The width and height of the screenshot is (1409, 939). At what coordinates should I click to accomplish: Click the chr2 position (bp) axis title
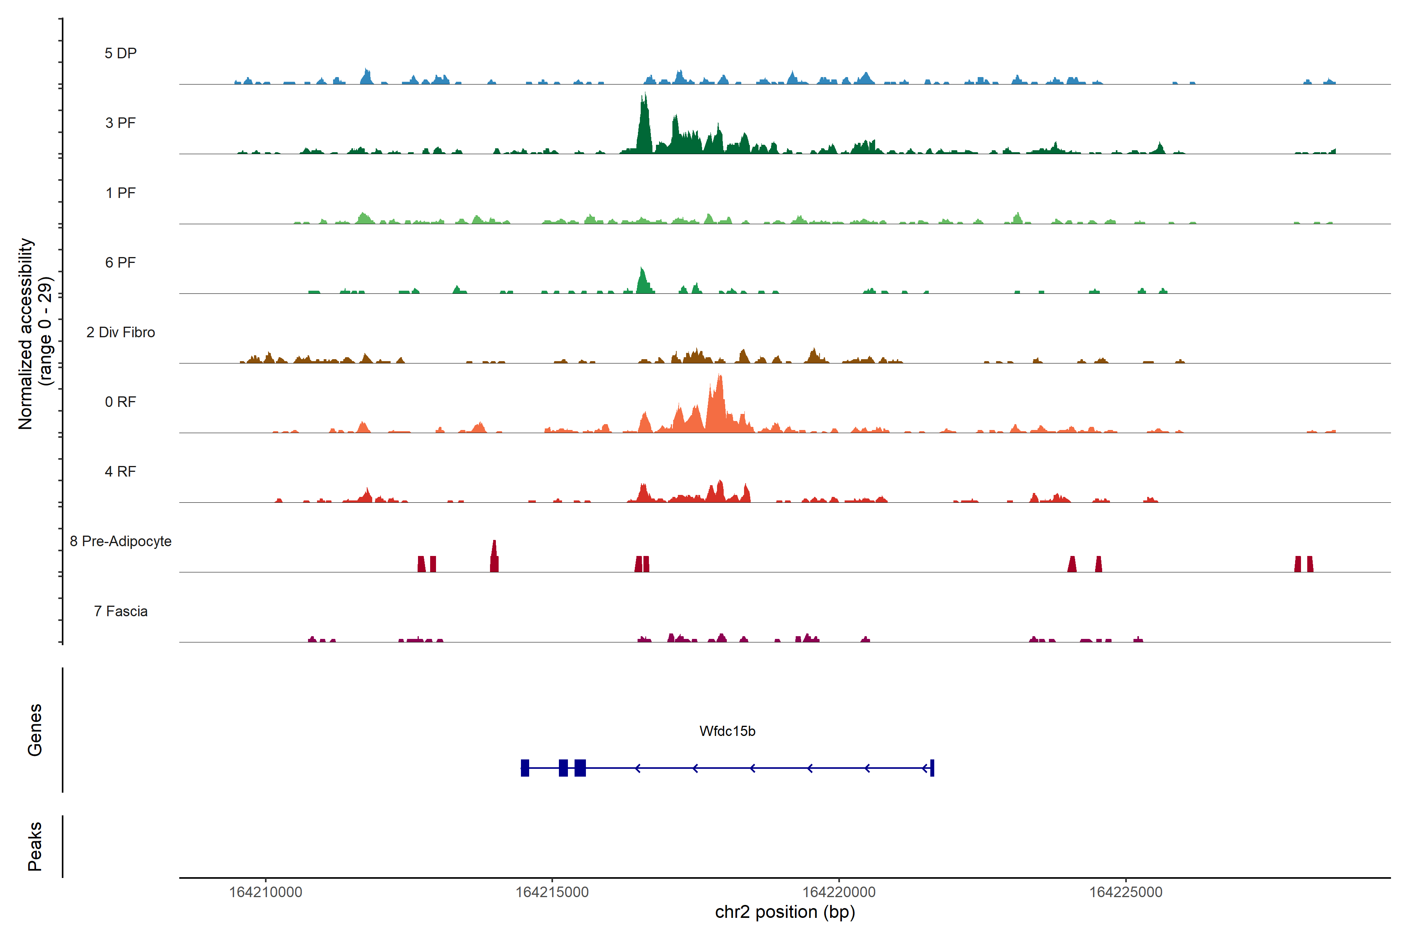point(785,912)
